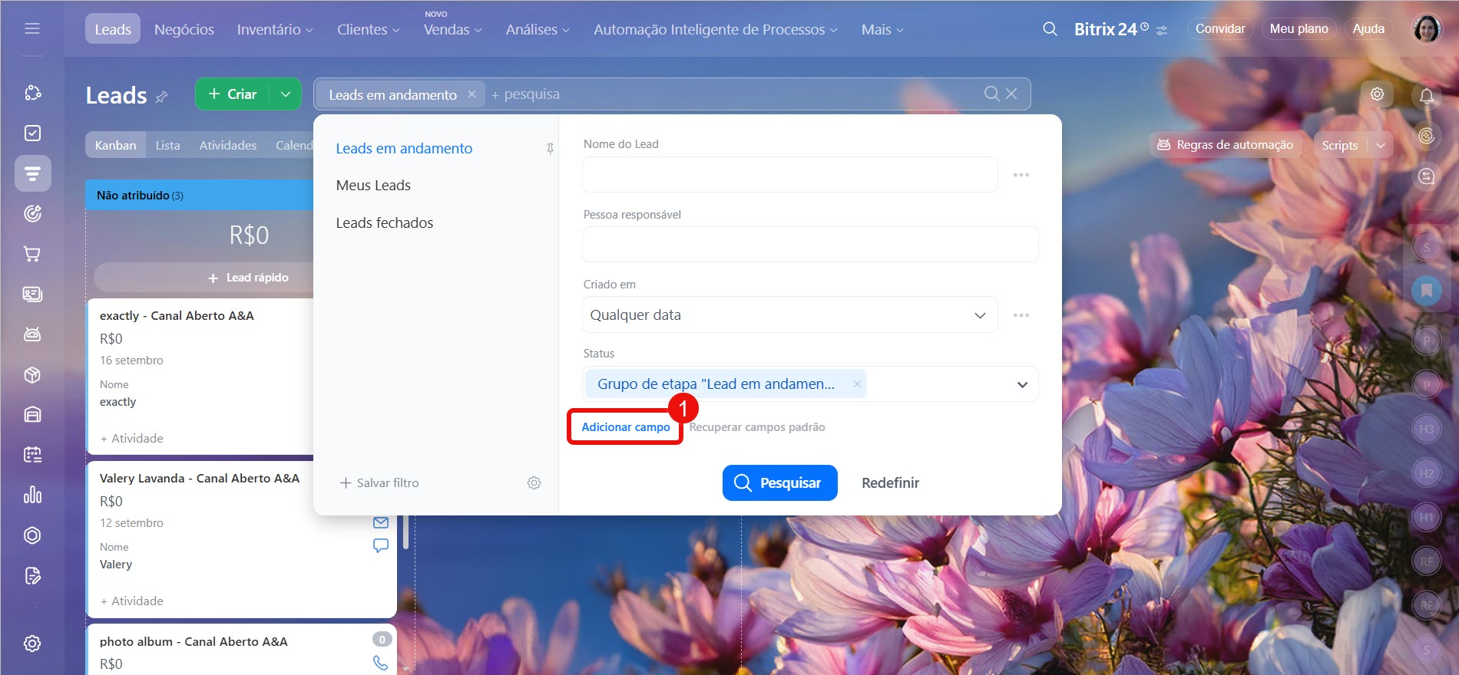This screenshot has width=1459, height=675.
Task: Remove the Leads em andamento filter chip
Action: 471,94
